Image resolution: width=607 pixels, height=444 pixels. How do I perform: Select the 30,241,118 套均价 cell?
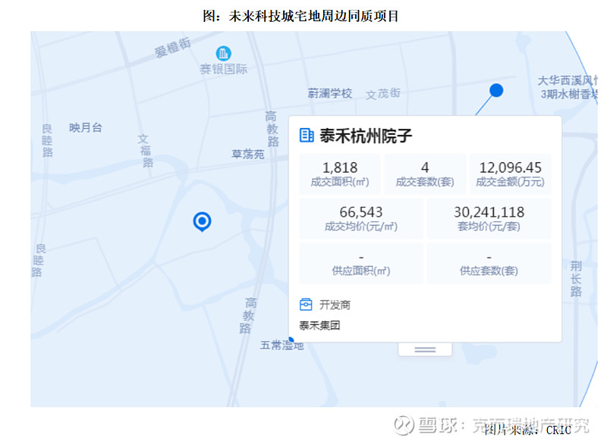click(x=489, y=218)
